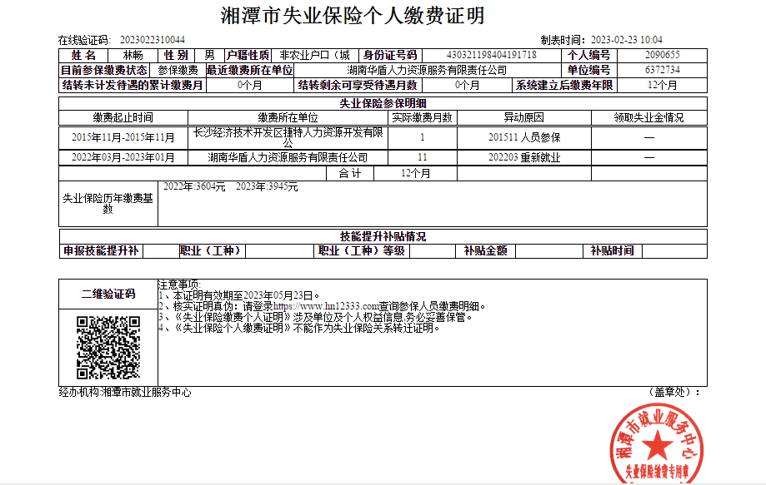Screen dimensions: 766x485
Task: Click the 201511 人员参保 change reason
Action: point(524,137)
